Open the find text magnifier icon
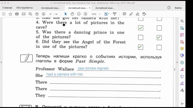This screenshot has height=108, width=193. pos(30,14)
